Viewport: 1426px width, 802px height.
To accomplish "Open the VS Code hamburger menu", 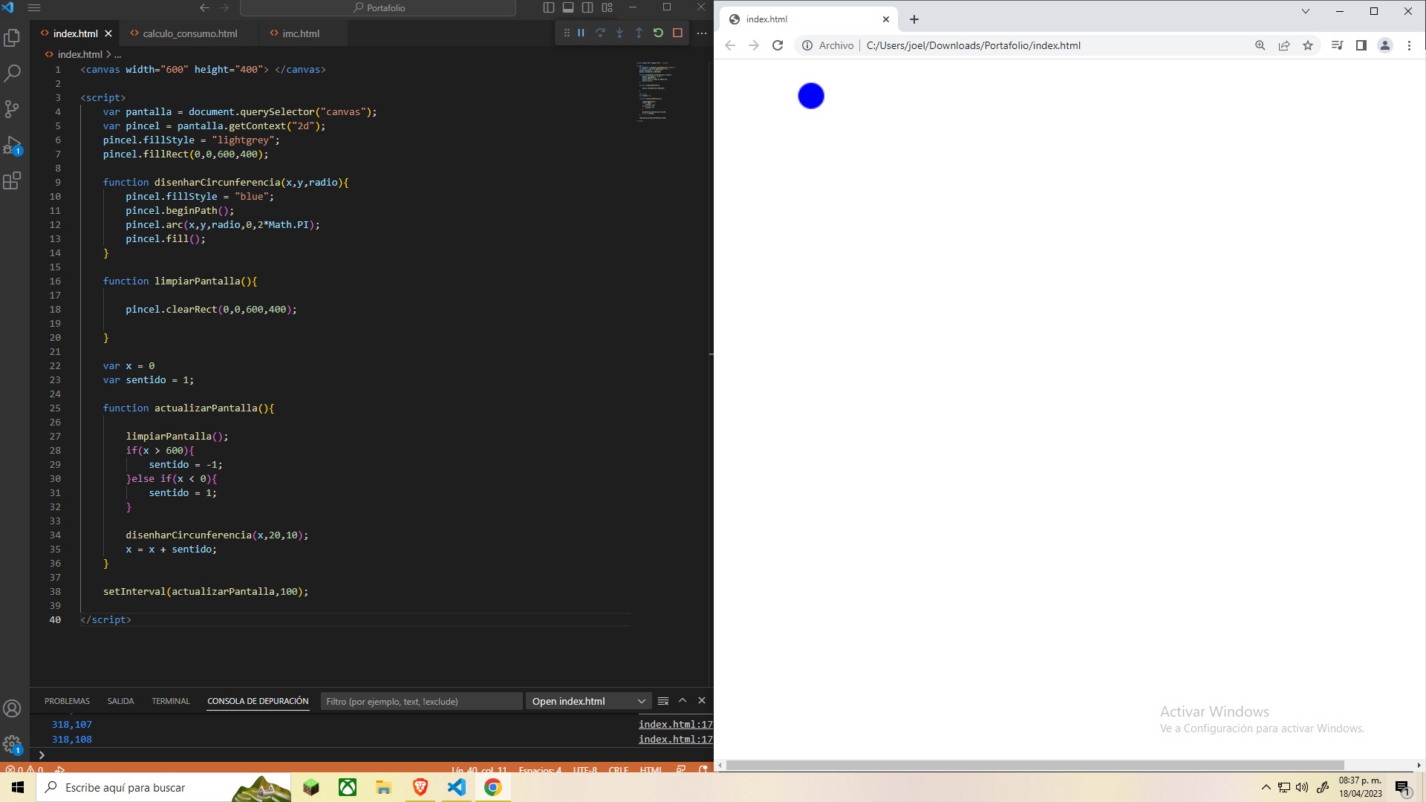I will pyautogui.click(x=33, y=7).
